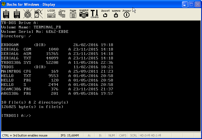Image resolution: width=202 pixels, height=139 pixels.
Task: Click the [TRDOS] A:/> command prompt
Action: (16, 116)
